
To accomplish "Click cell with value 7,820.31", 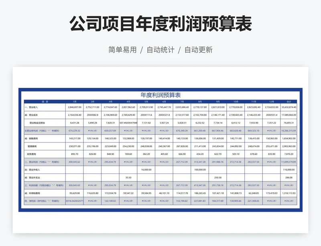I will tap(110, 123).
